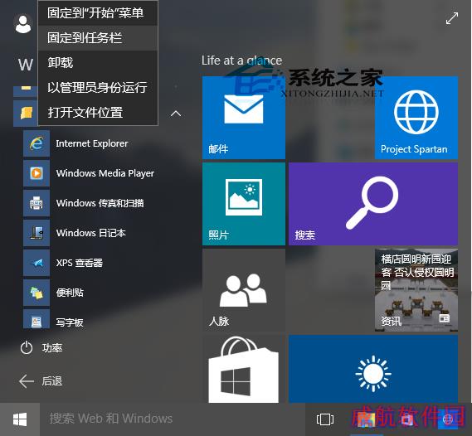The height and width of the screenshot is (436, 472).
Task: Open the purple 搜索 search tile
Action: [373, 204]
